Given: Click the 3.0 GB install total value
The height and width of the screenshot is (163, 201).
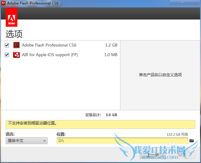Looking at the screenshot, I should [x=111, y=115].
